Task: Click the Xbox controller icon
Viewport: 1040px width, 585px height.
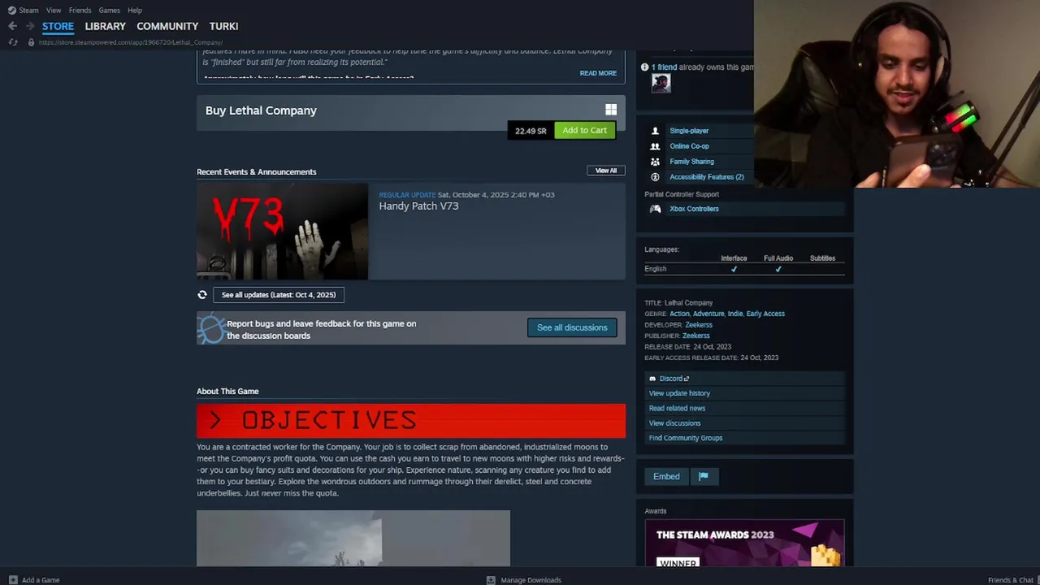Action: click(x=655, y=209)
